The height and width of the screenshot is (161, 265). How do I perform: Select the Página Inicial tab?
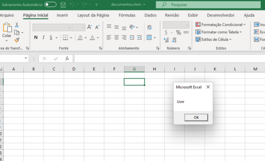coord(36,15)
